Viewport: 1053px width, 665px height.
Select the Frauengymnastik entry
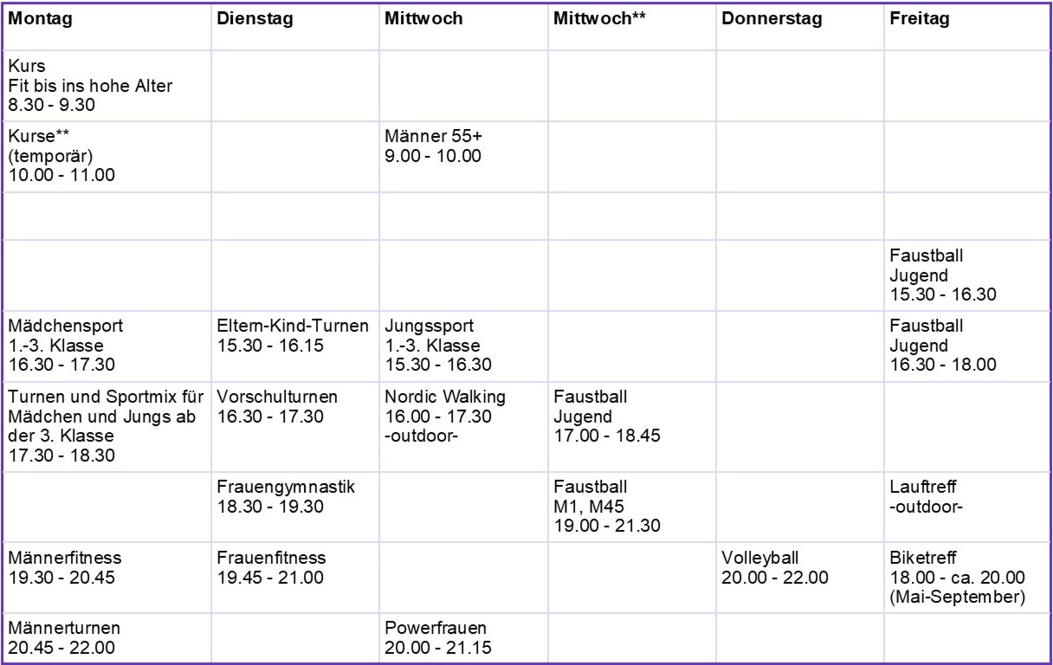pos(294,504)
